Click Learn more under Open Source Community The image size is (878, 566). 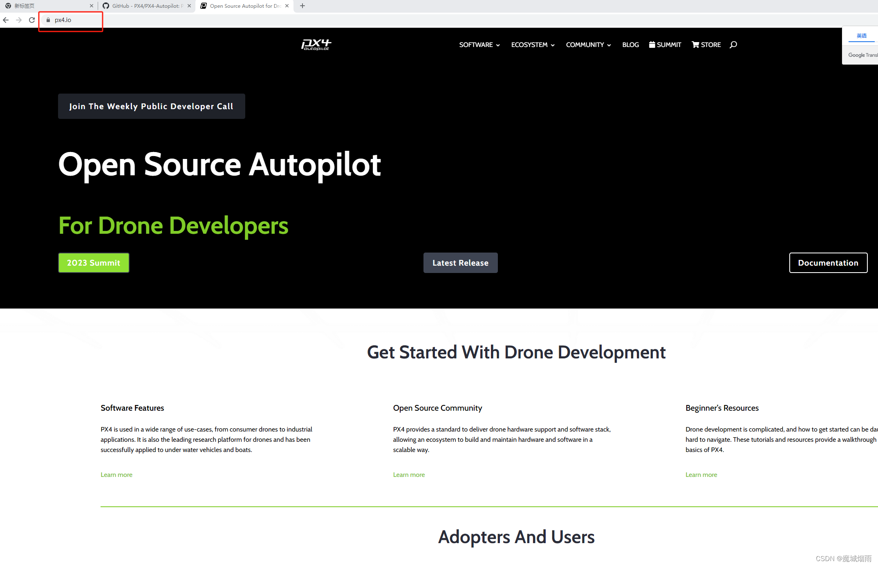click(x=409, y=474)
